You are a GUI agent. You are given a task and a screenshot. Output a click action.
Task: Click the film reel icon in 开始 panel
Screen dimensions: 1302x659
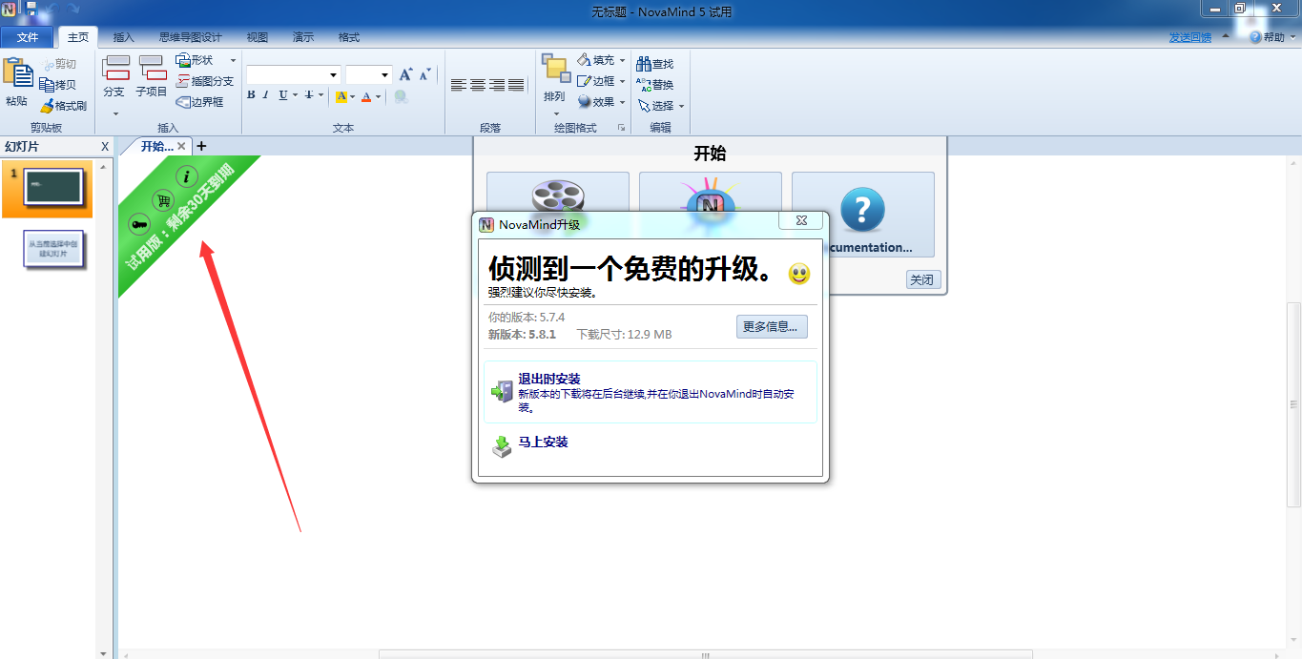(x=558, y=196)
